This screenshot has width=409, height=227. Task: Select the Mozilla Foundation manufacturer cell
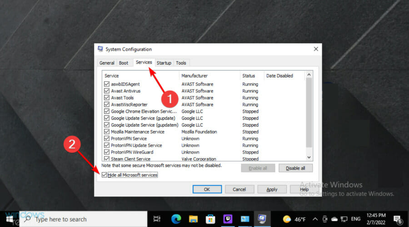(199, 132)
